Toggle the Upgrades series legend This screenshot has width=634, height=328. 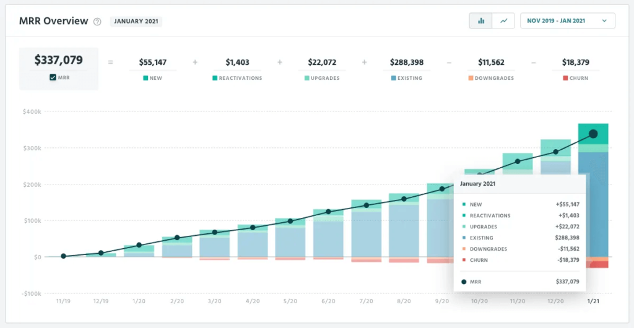pyautogui.click(x=322, y=79)
